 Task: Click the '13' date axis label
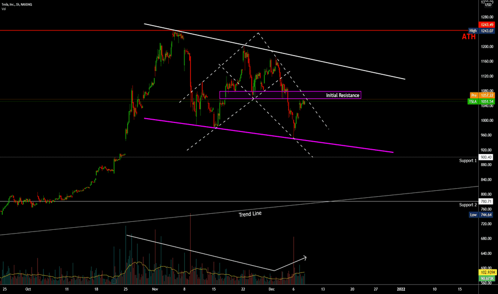(x=323, y=289)
